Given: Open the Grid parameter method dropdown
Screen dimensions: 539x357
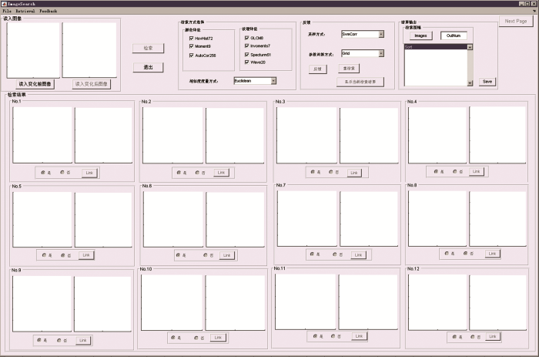Looking at the screenshot, I should click(363, 53).
